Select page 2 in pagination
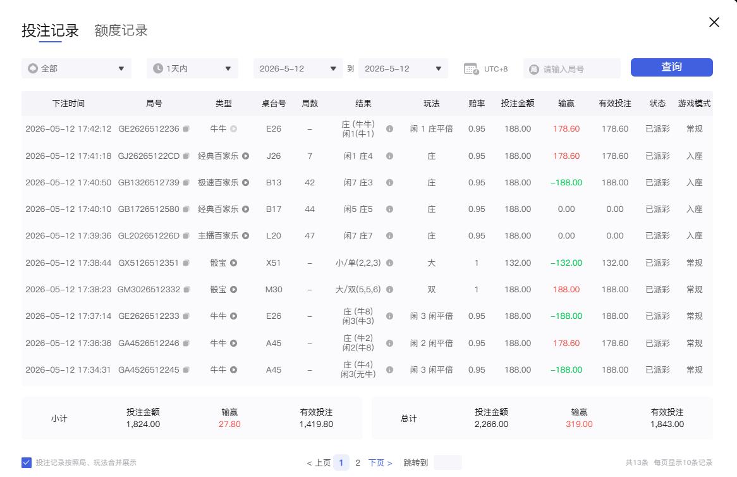Image resolution: width=737 pixels, height=477 pixels. point(358,463)
